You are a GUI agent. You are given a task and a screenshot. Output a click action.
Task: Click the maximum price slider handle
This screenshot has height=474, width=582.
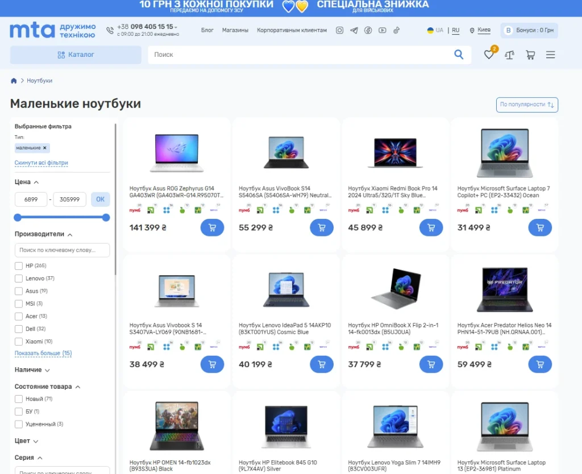click(106, 218)
